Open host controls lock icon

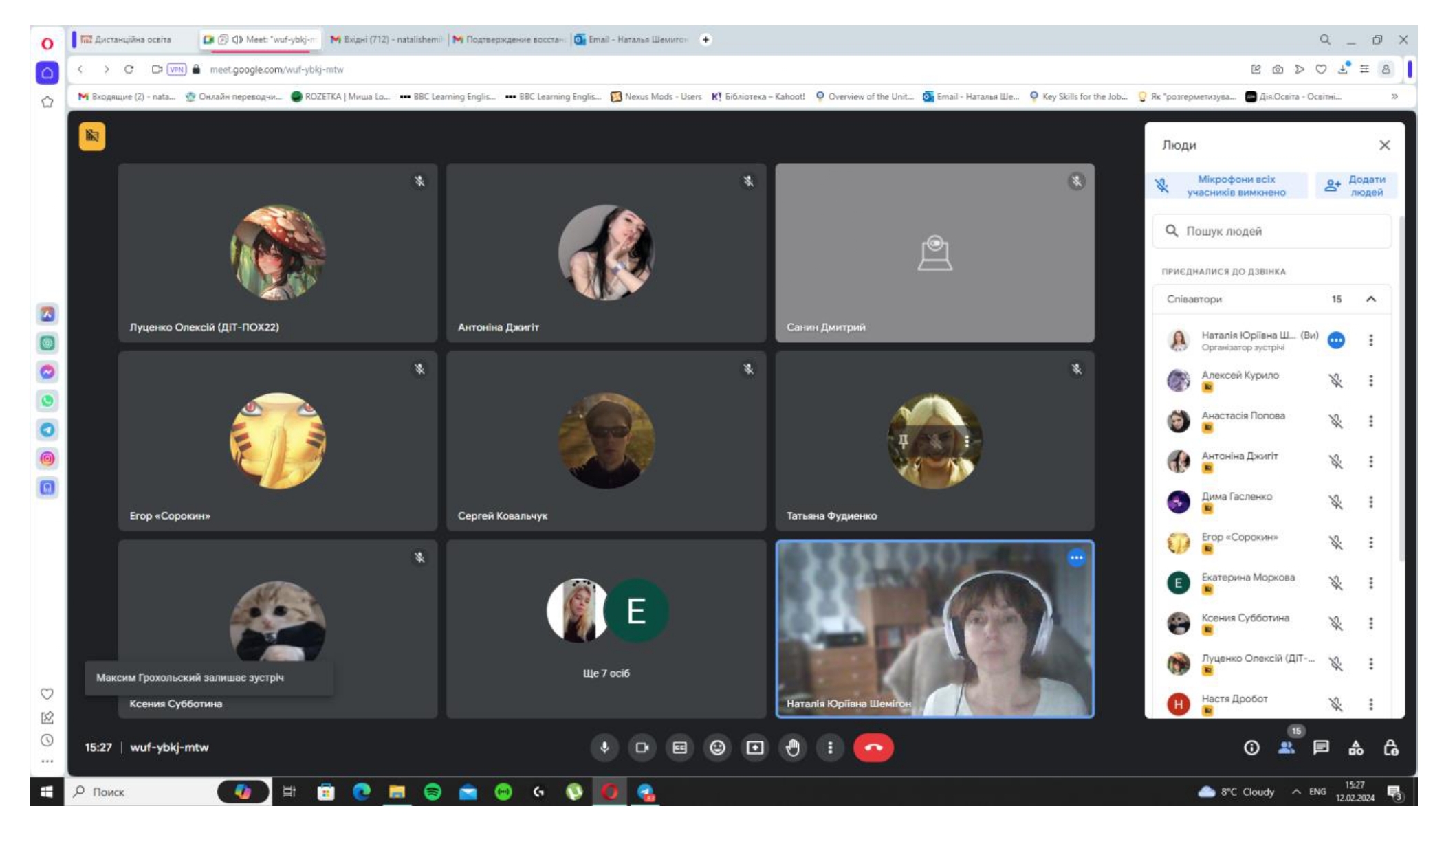tap(1391, 748)
